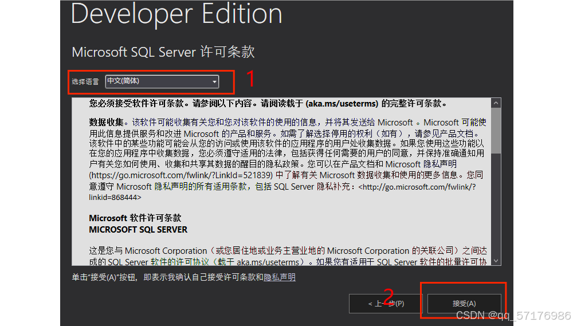The image size is (573, 326).
Task: Click the "MICROSOFT SQL SERVER" bold heading
Action: [138, 230]
